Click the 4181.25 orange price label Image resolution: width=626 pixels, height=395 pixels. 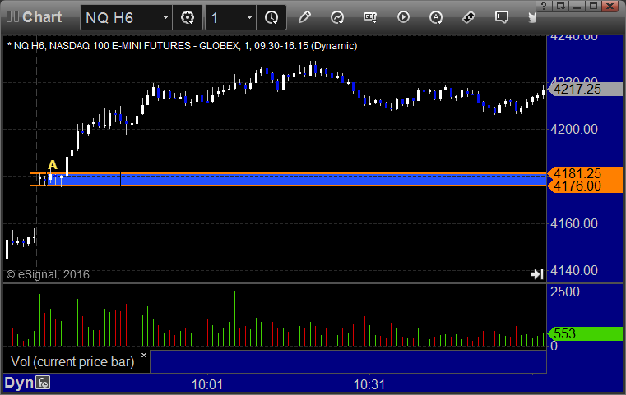pyautogui.click(x=585, y=173)
